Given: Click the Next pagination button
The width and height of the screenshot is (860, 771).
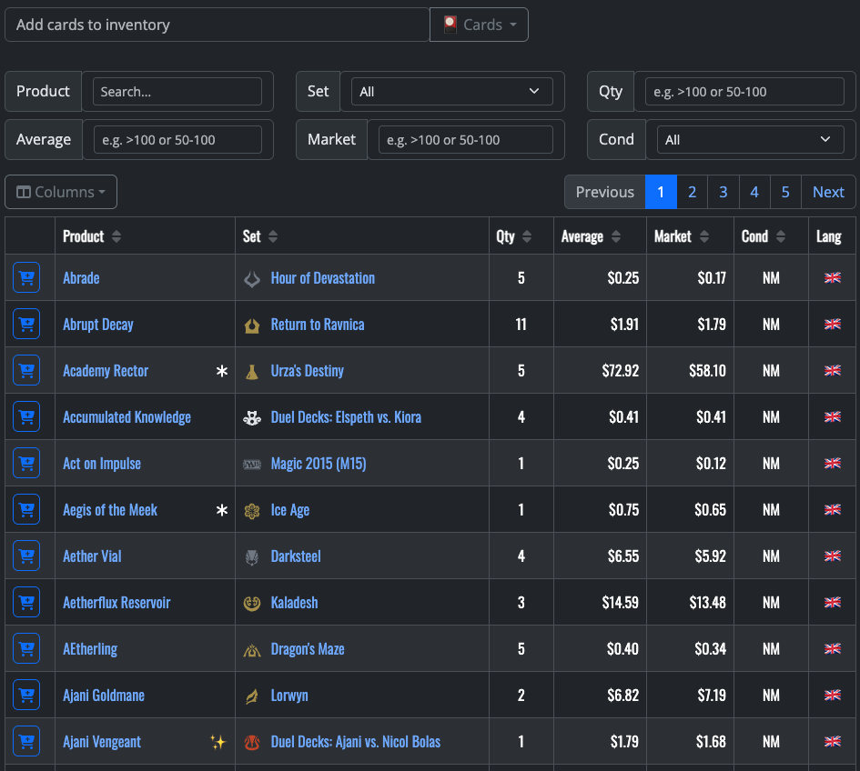Looking at the screenshot, I should pyautogui.click(x=827, y=192).
